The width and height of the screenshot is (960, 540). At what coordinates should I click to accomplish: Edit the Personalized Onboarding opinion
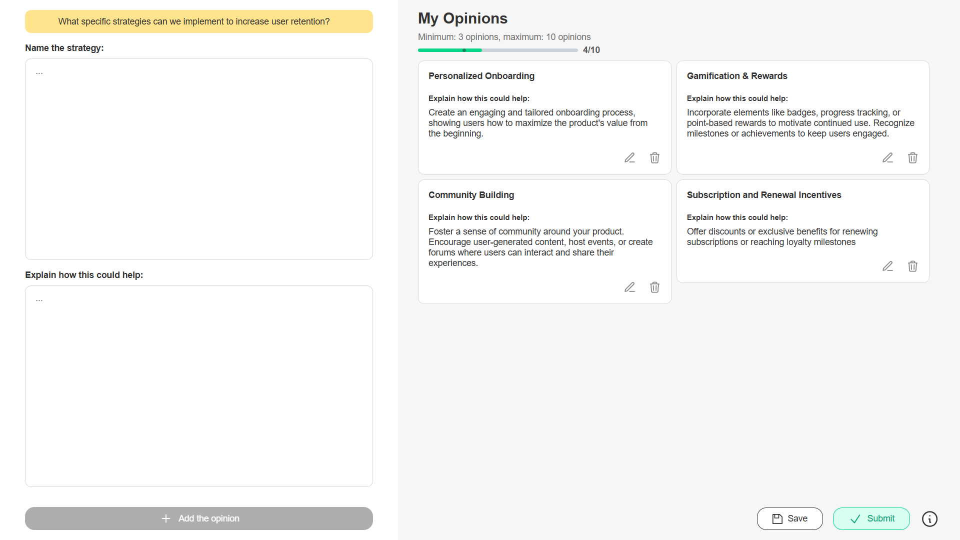629,158
